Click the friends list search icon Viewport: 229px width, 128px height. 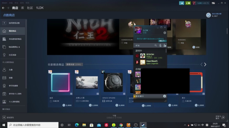point(156,45)
